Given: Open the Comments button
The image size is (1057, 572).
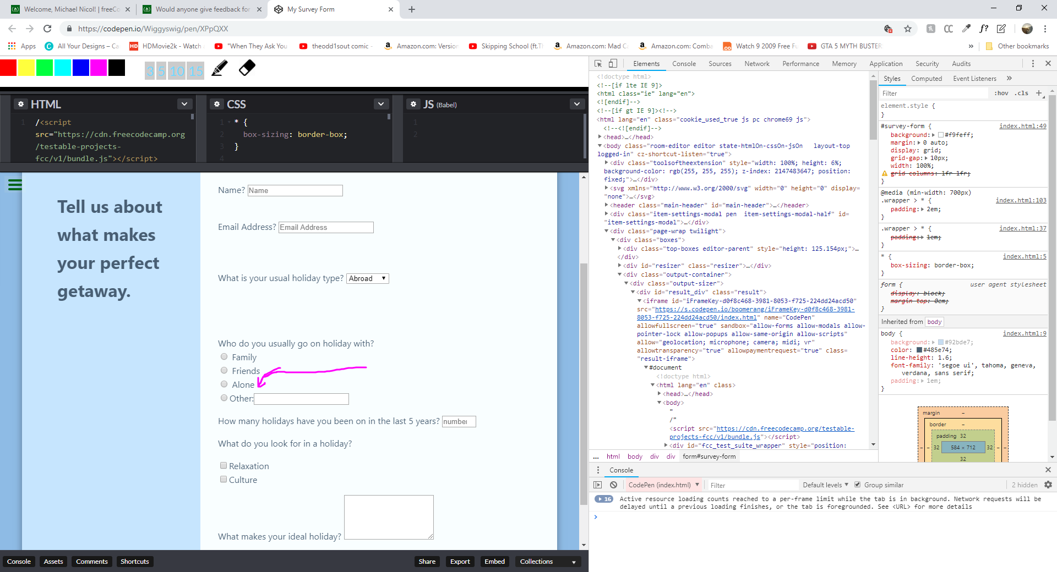Looking at the screenshot, I should coord(91,562).
